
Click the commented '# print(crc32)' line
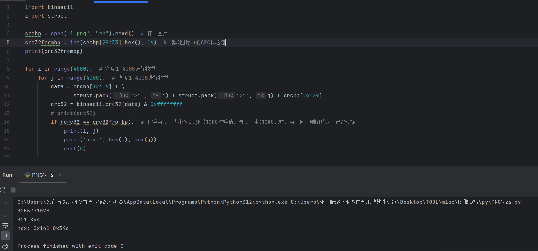73,113
